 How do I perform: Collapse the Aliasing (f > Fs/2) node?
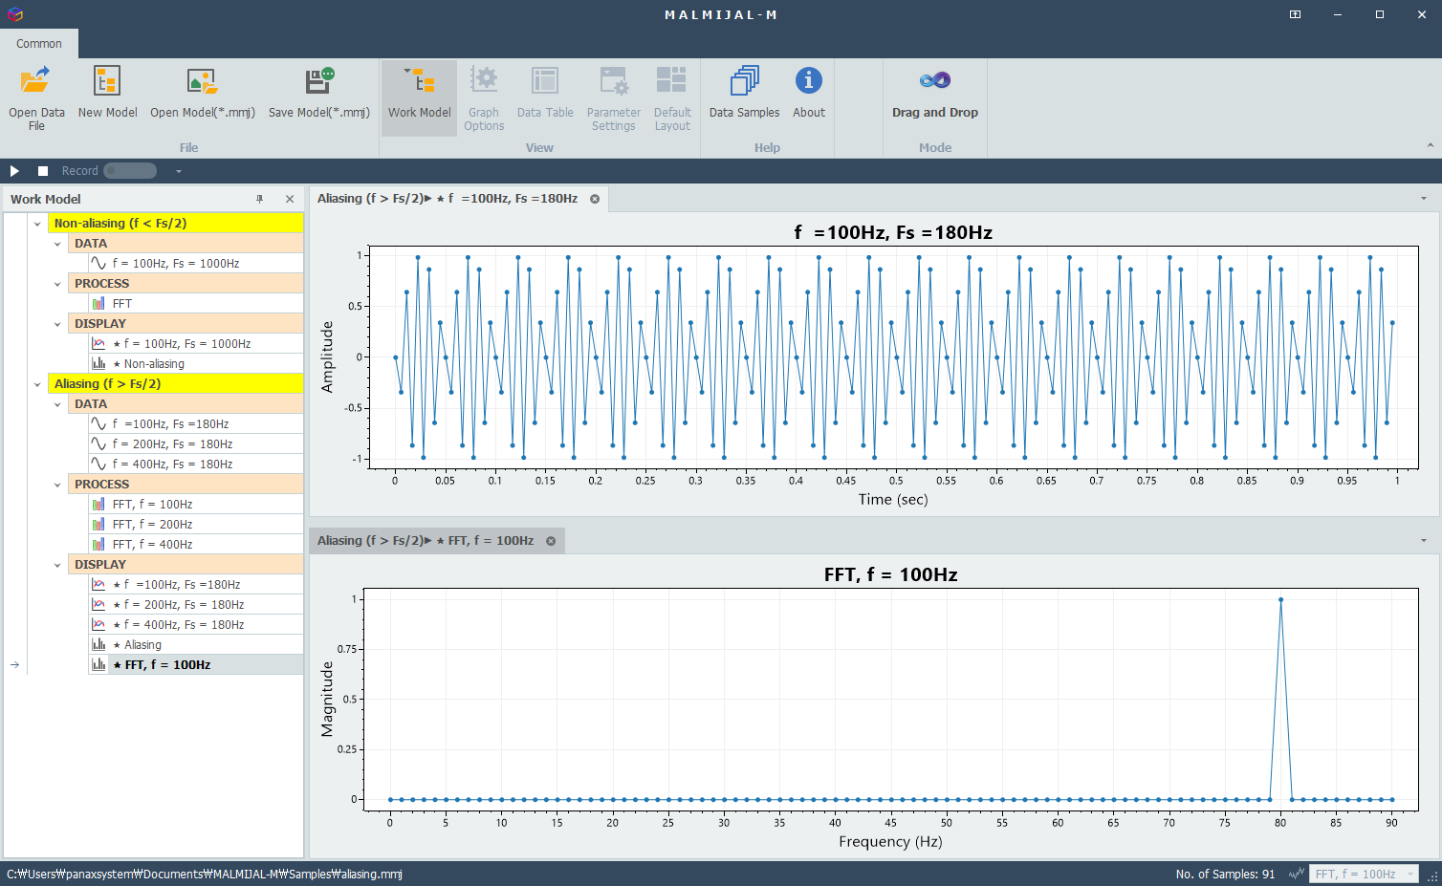point(37,384)
